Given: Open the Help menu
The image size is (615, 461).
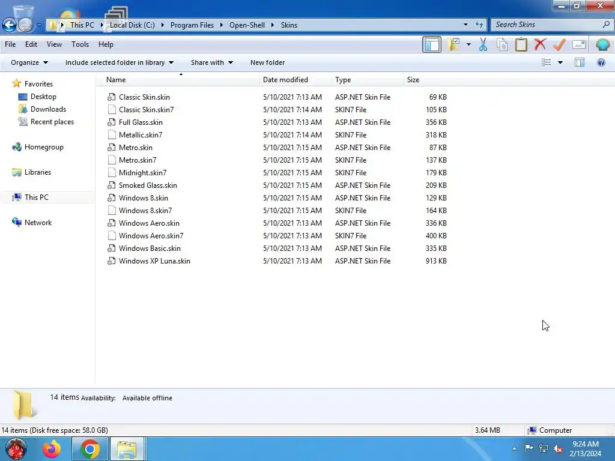Looking at the screenshot, I should [x=106, y=44].
